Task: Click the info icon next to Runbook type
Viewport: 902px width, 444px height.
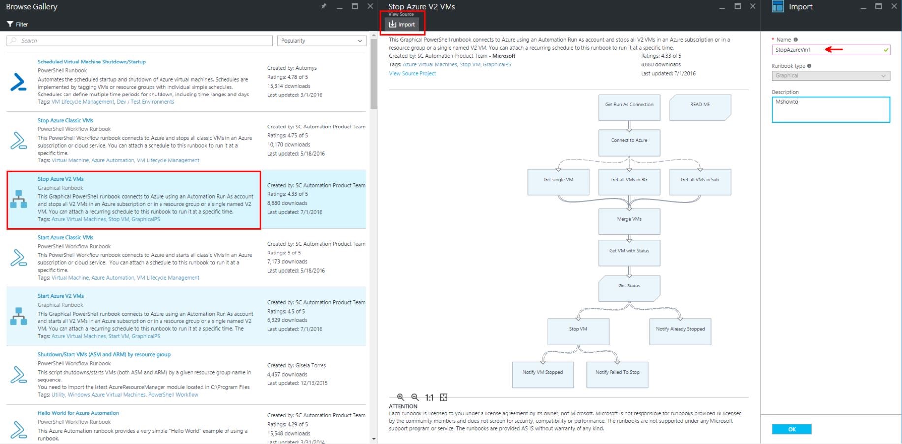Action: tap(809, 66)
